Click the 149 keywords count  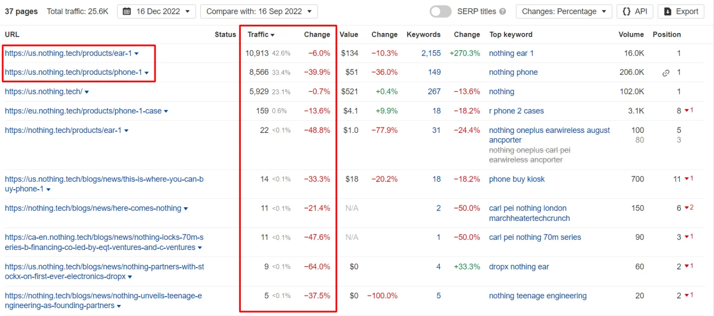pyautogui.click(x=434, y=72)
